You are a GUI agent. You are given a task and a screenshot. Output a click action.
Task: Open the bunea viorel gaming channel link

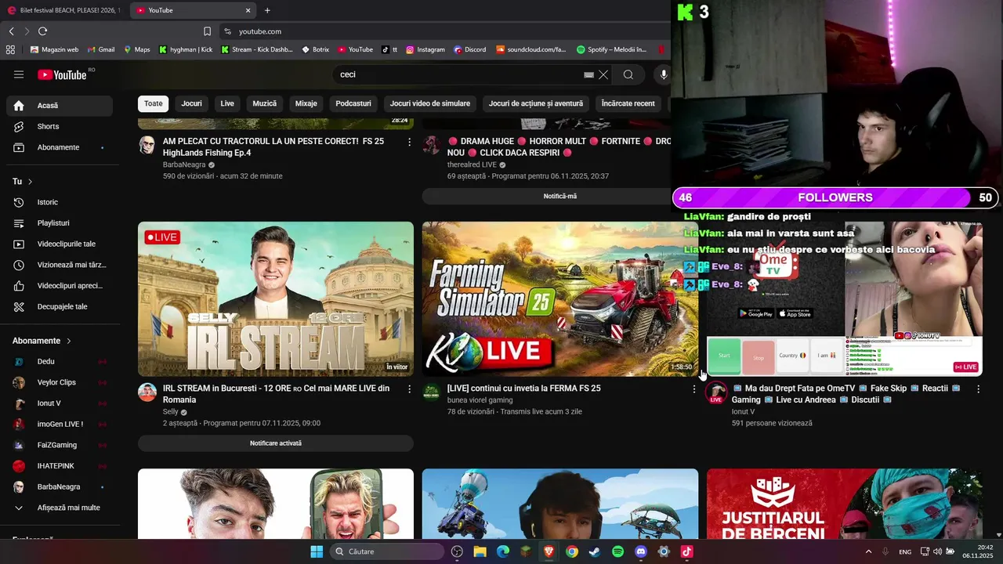pyautogui.click(x=480, y=399)
